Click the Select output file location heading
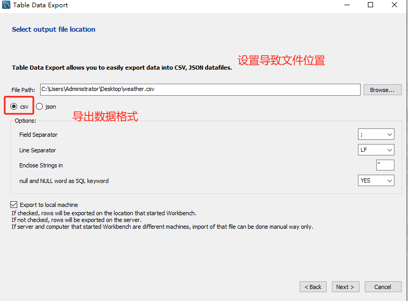Screen dimensions: 408x301 point(54,30)
